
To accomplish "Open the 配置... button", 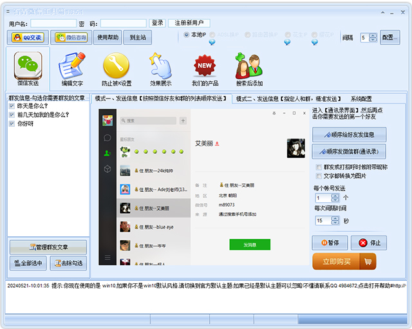I will [390, 37].
